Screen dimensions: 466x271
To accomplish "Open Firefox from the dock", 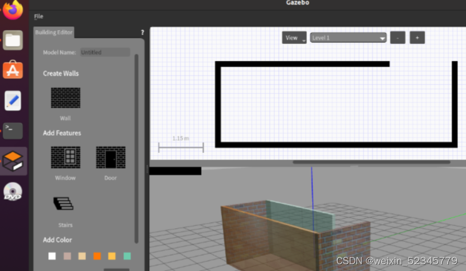I will [13, 9].
